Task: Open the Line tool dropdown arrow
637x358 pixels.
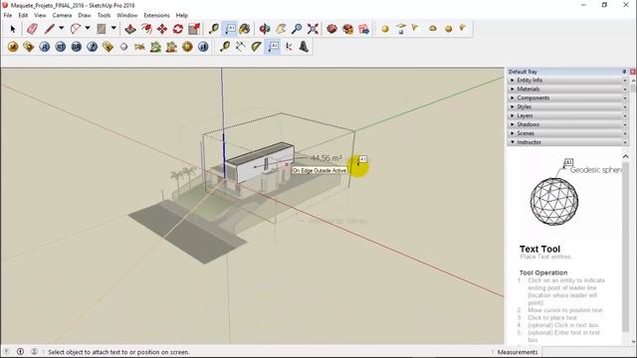Action: [x=62, y=28]
